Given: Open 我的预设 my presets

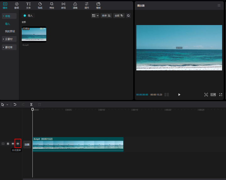Looking at the screenshot, I should [x=10, y=31].
